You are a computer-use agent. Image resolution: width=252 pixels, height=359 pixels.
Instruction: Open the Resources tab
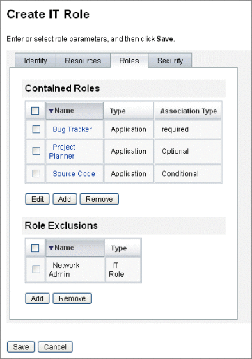pos(83,61)
